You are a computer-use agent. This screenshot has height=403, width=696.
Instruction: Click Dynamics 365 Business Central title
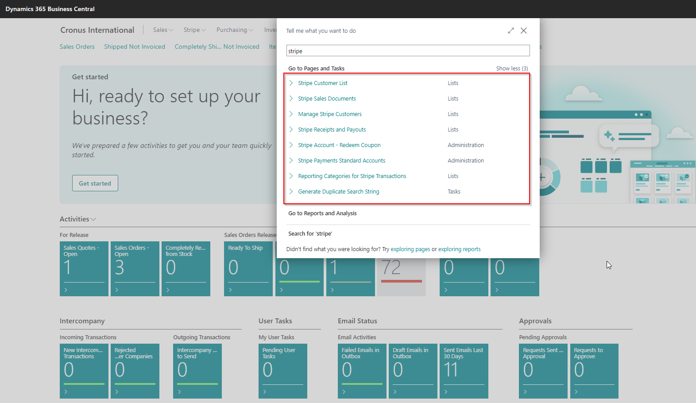pos(50,9)
